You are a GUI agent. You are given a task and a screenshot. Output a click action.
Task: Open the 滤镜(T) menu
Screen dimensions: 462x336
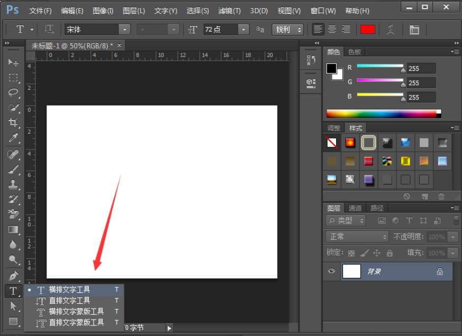click(x=229, y=11)
